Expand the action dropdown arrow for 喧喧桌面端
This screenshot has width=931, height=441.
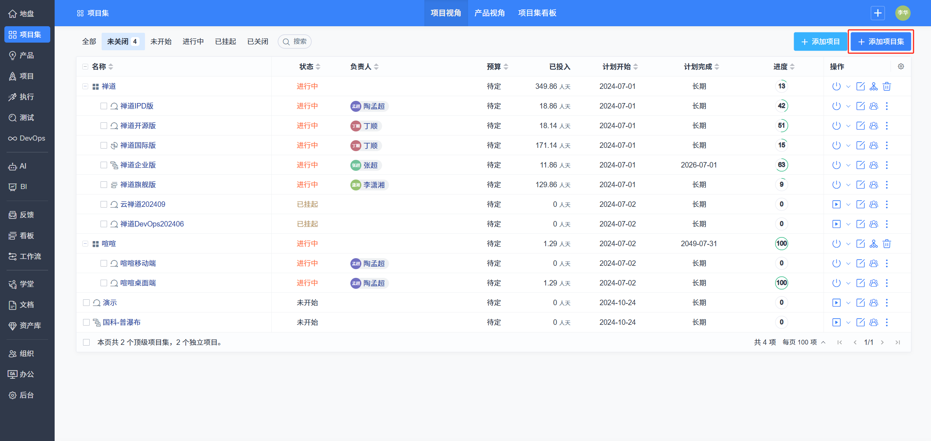click(x=848, y=283)
